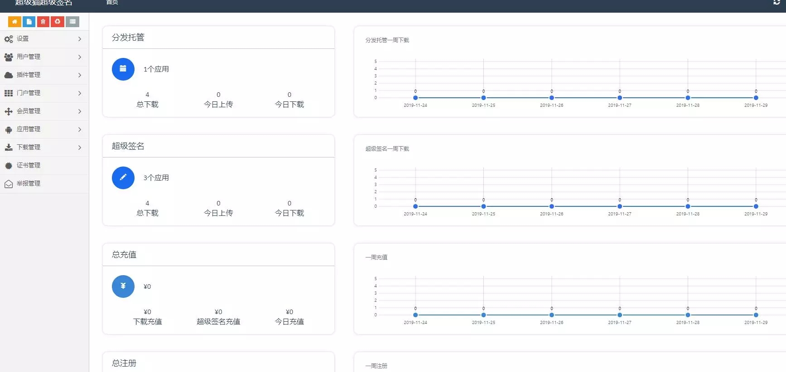Open the 会员管理 sidebar menu

coord(44,111)
